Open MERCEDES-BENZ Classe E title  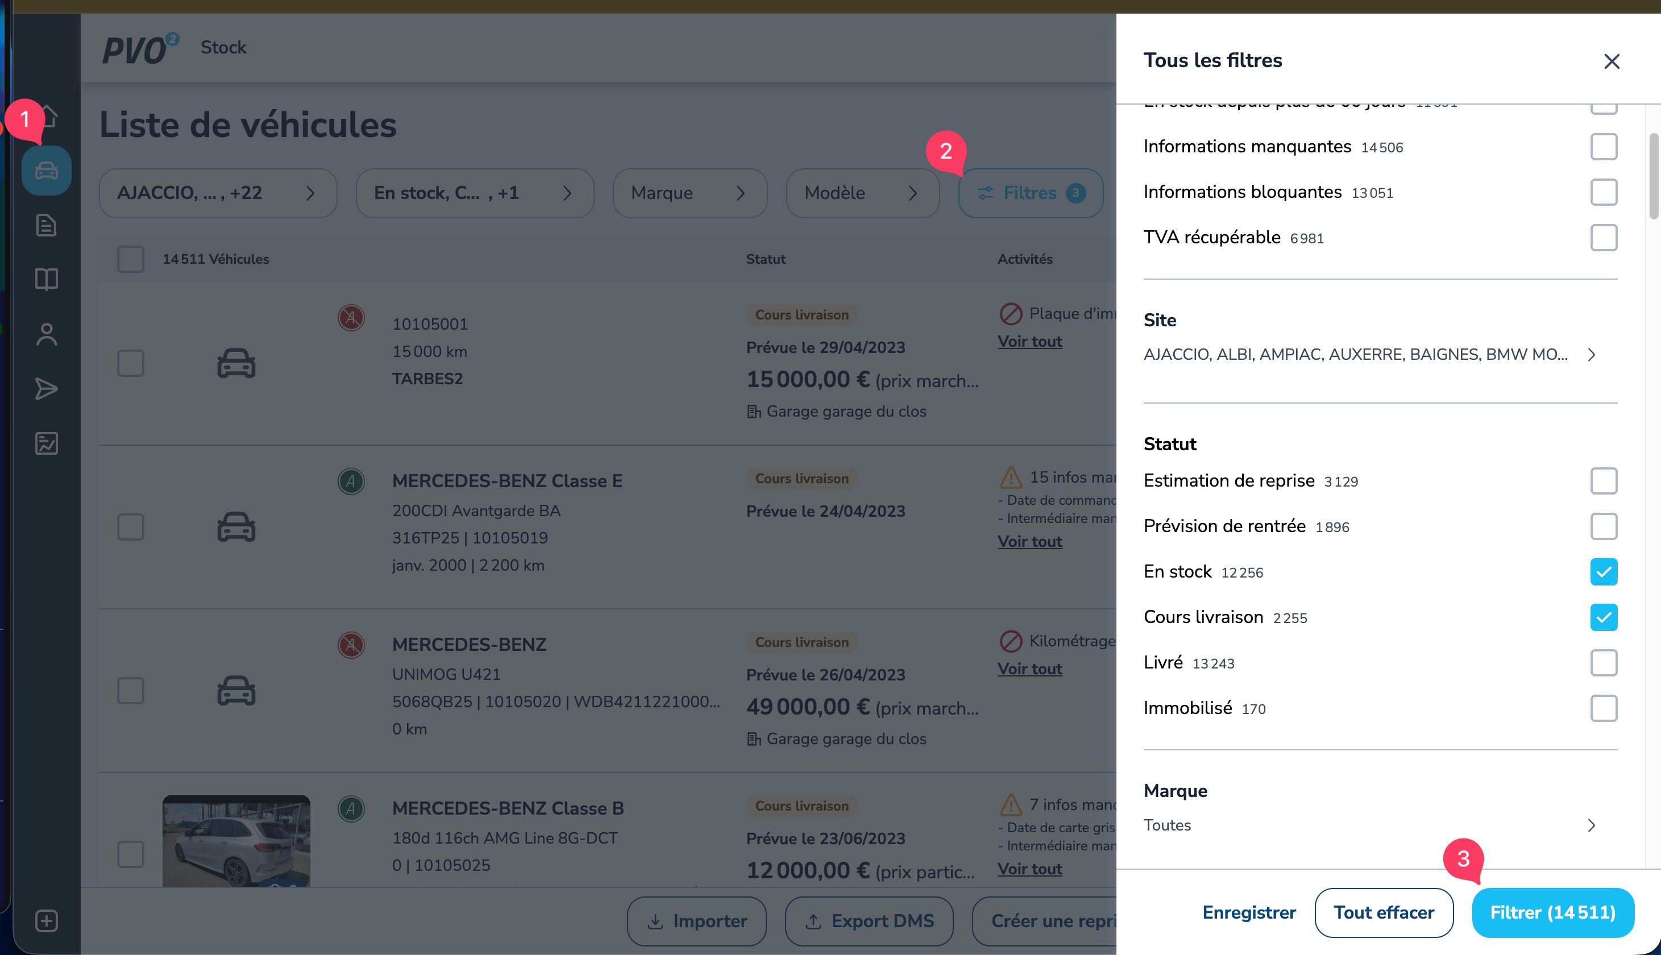coord(507,481)
